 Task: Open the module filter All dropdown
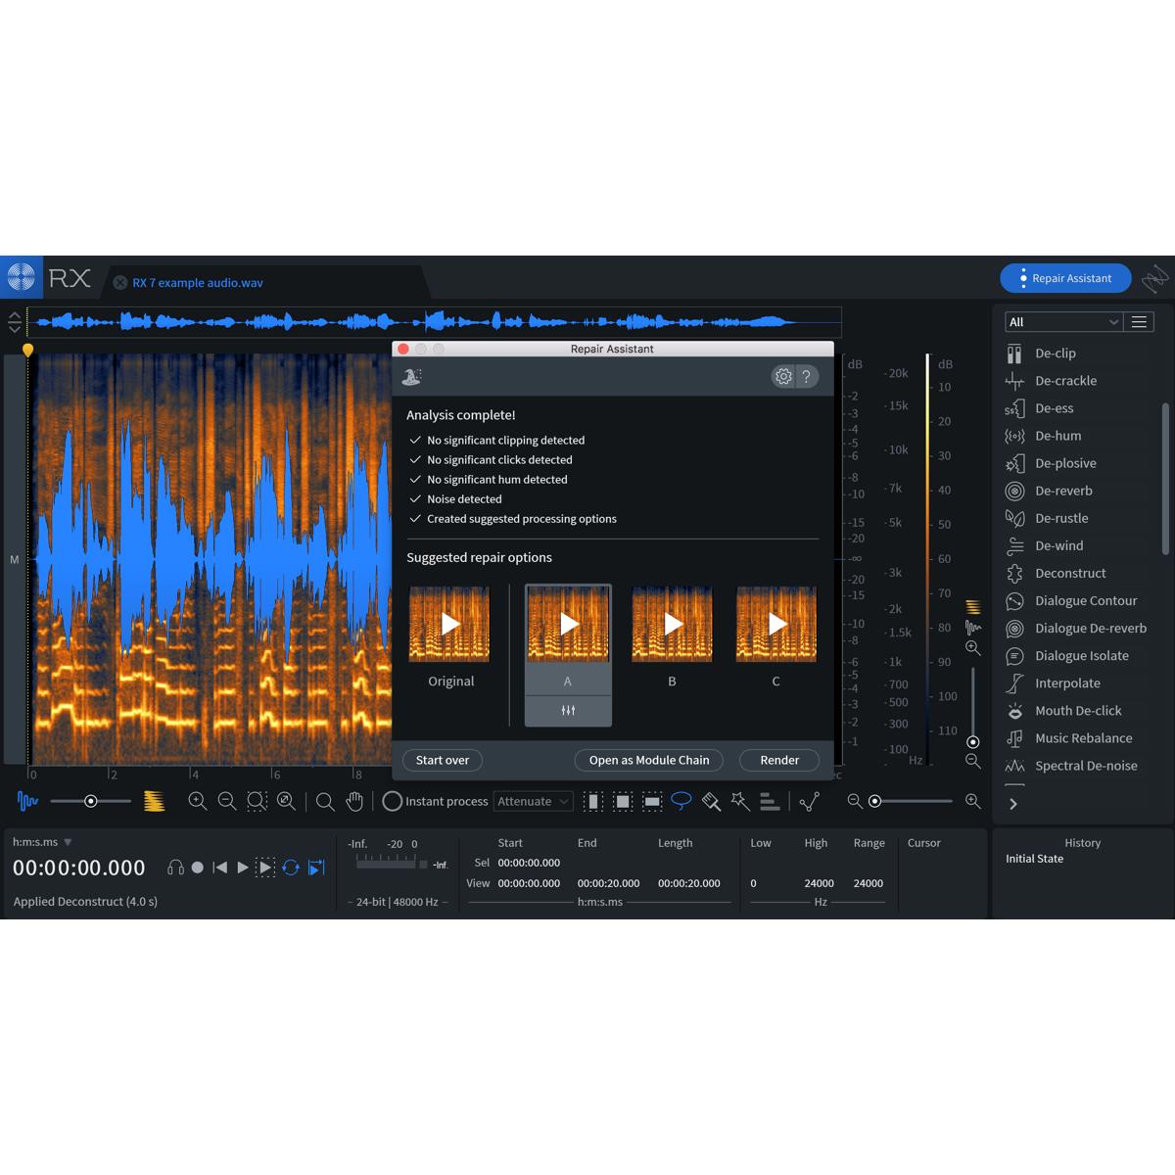pos(1063,322)
